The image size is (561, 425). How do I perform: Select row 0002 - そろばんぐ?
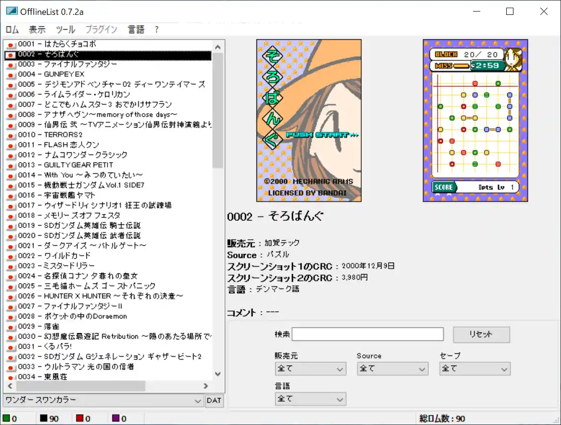coord(108,54)
